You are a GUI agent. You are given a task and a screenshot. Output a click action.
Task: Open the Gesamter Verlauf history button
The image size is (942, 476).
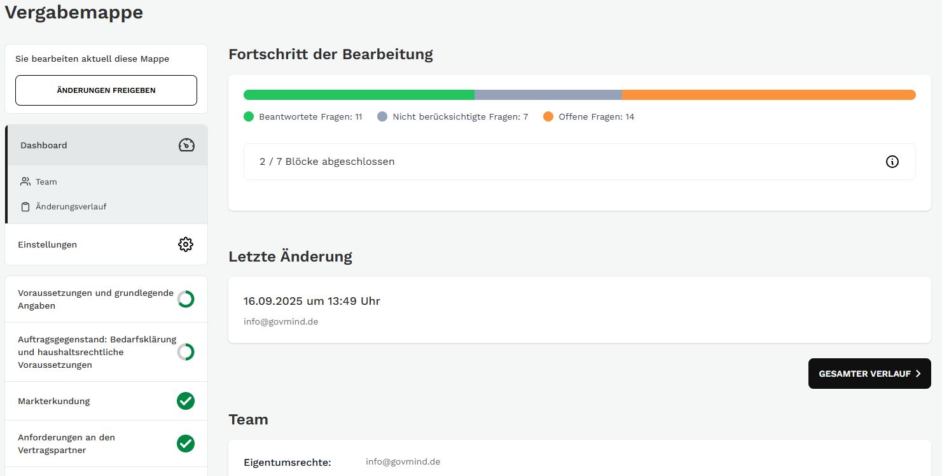click(869, 374)
